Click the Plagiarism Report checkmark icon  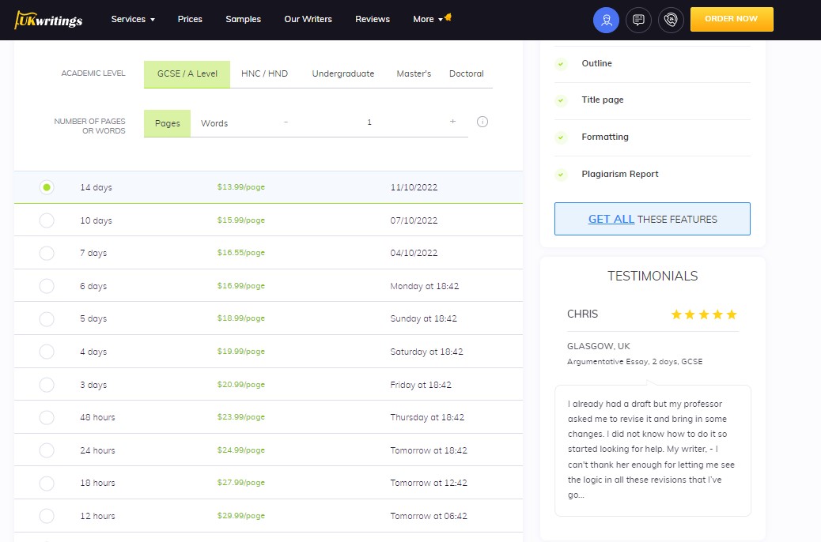click(x=561, y=175)
